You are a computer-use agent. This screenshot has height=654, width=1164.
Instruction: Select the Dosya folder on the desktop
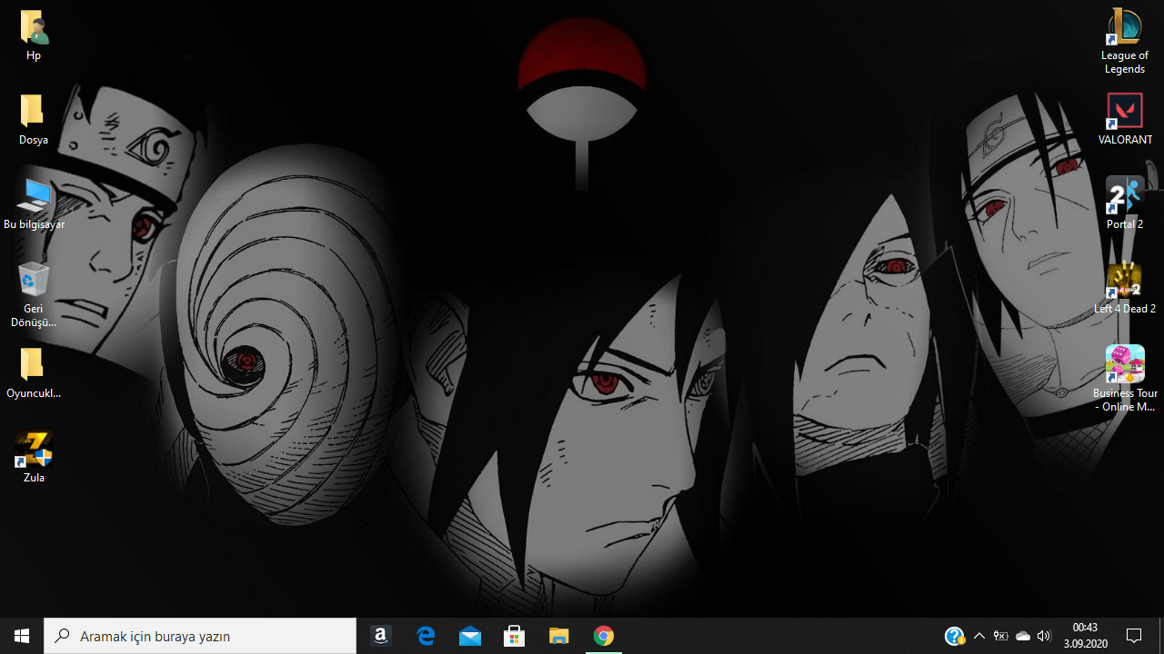34,119
